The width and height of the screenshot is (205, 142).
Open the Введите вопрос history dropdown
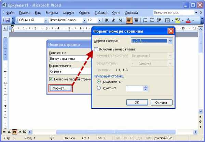[x=196, y=13]
